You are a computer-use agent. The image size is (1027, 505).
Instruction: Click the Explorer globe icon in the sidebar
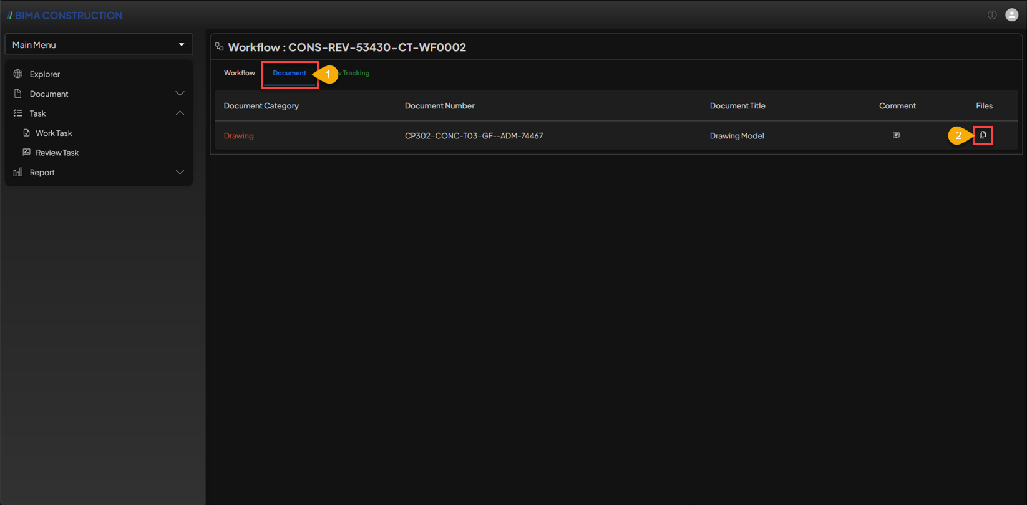(18, 74)
